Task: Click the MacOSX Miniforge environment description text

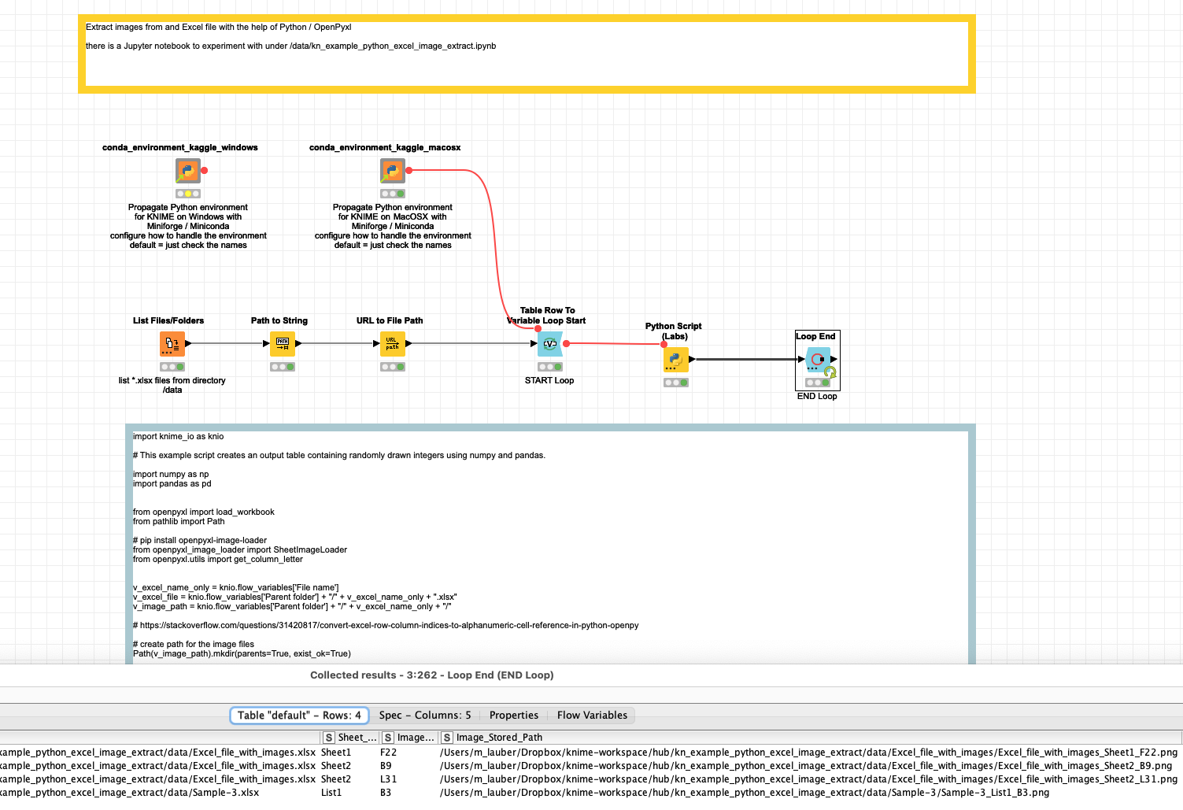Action: (x=393, y=227)
